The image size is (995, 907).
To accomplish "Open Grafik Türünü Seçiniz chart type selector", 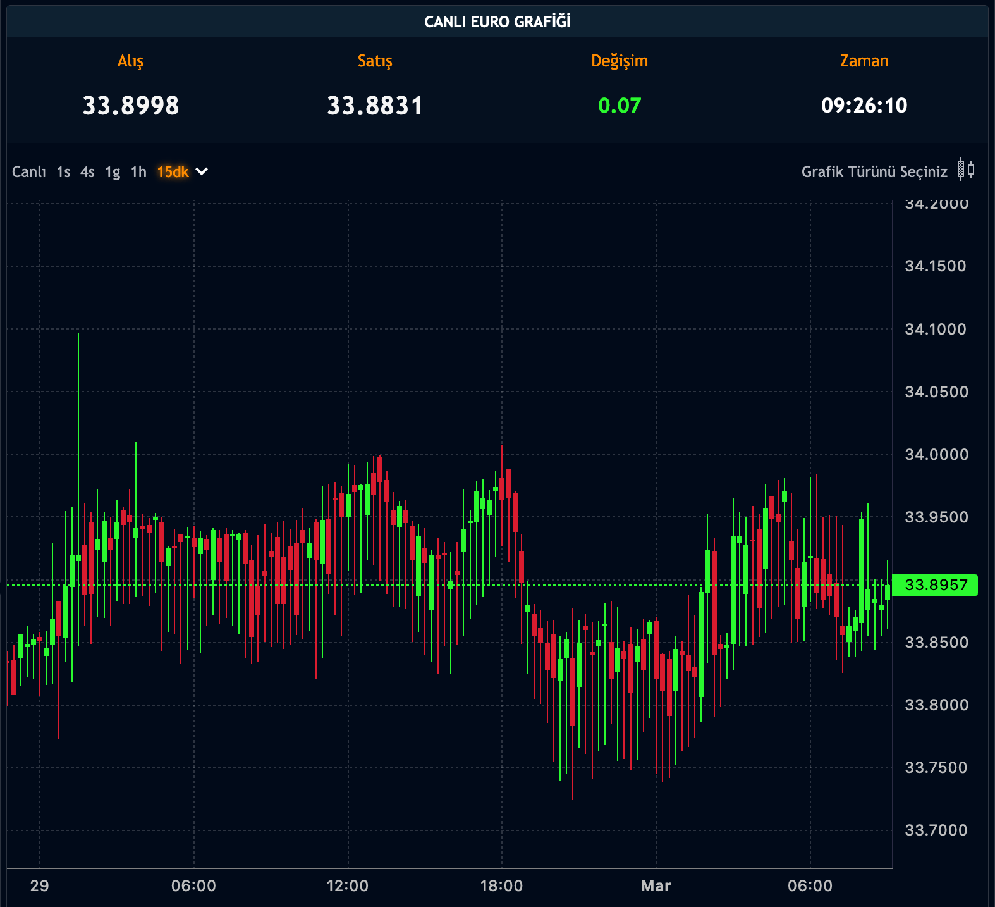I will coord(874,172).
